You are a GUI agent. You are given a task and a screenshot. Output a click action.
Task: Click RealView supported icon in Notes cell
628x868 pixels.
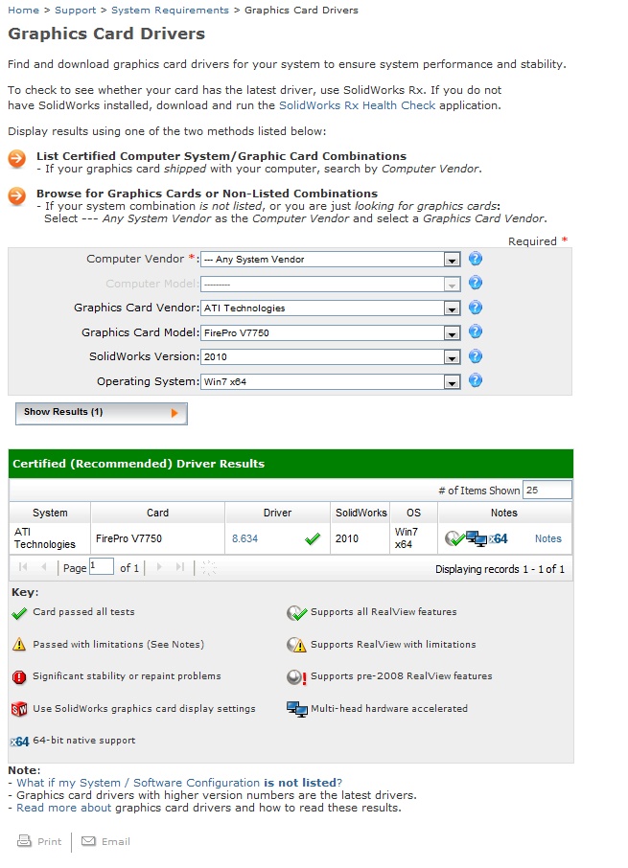point(454,538)
